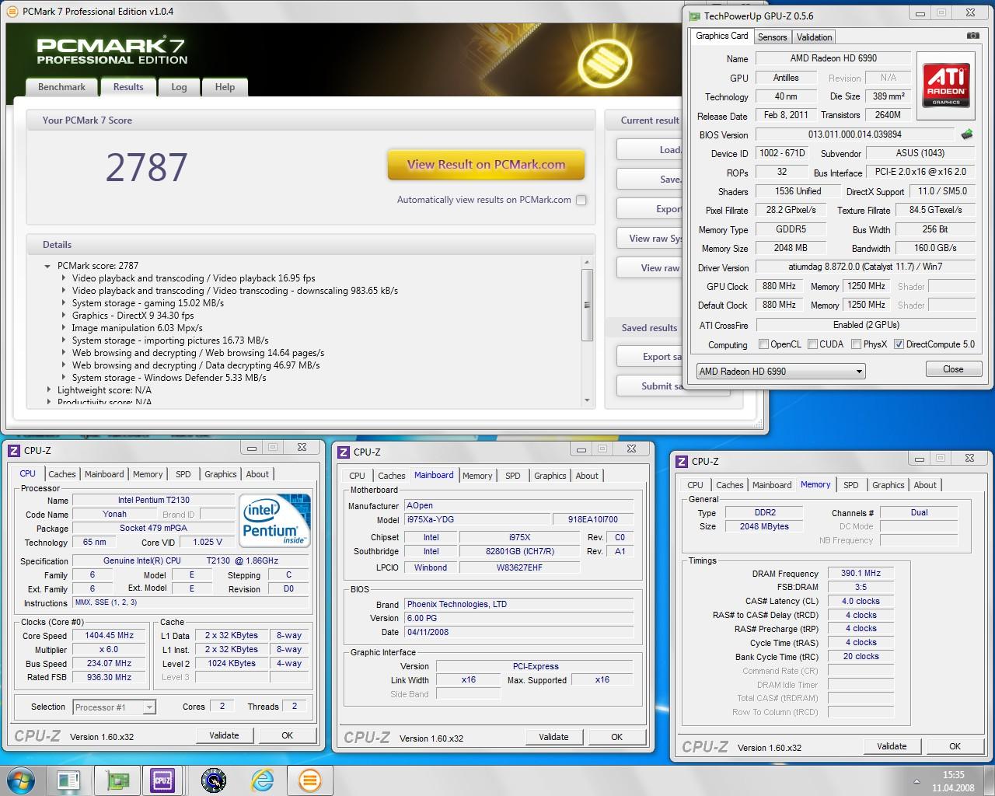The width and height of the screenshot is (995, 796).
Task: Click the GPU Clock 880 MHz field
Action: click(x=779, y=286)
